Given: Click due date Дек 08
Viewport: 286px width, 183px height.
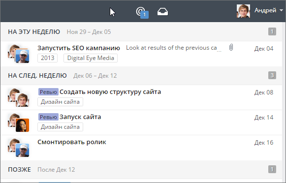Looking at the screenshot, I should [264, 92].
